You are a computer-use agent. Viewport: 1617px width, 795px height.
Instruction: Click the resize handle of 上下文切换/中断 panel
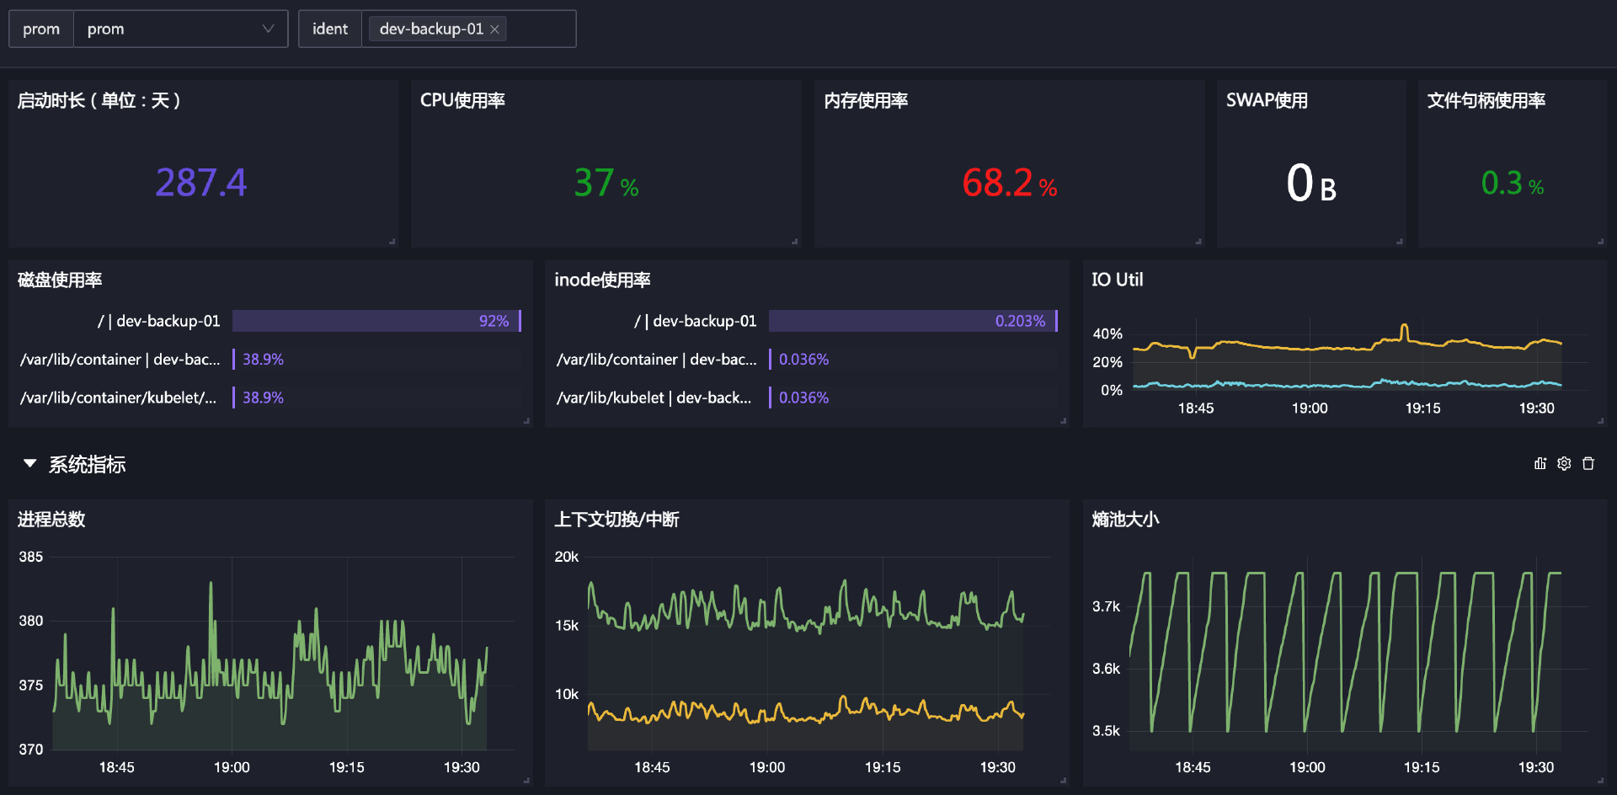1064,781
